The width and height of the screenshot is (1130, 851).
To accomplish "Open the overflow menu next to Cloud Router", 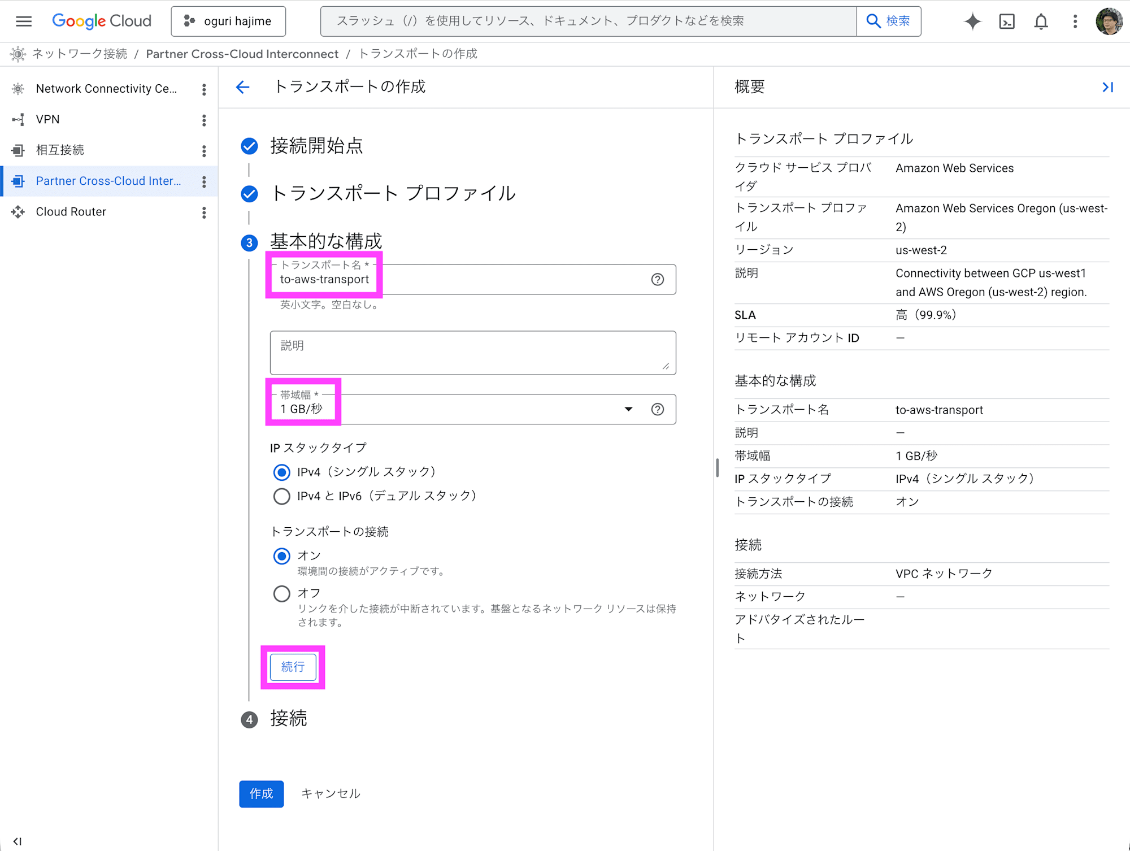I will [x=204, y=212].
